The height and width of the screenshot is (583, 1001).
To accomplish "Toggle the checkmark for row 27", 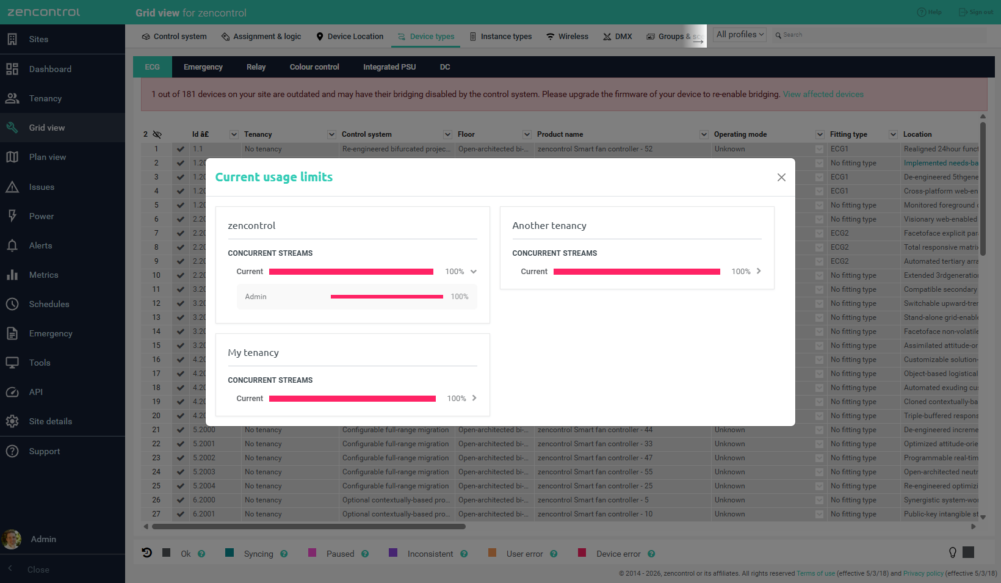I will pos(180,514).
